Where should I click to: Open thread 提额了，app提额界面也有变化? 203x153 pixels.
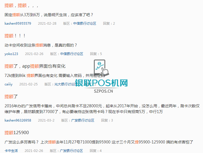point(35,66)
